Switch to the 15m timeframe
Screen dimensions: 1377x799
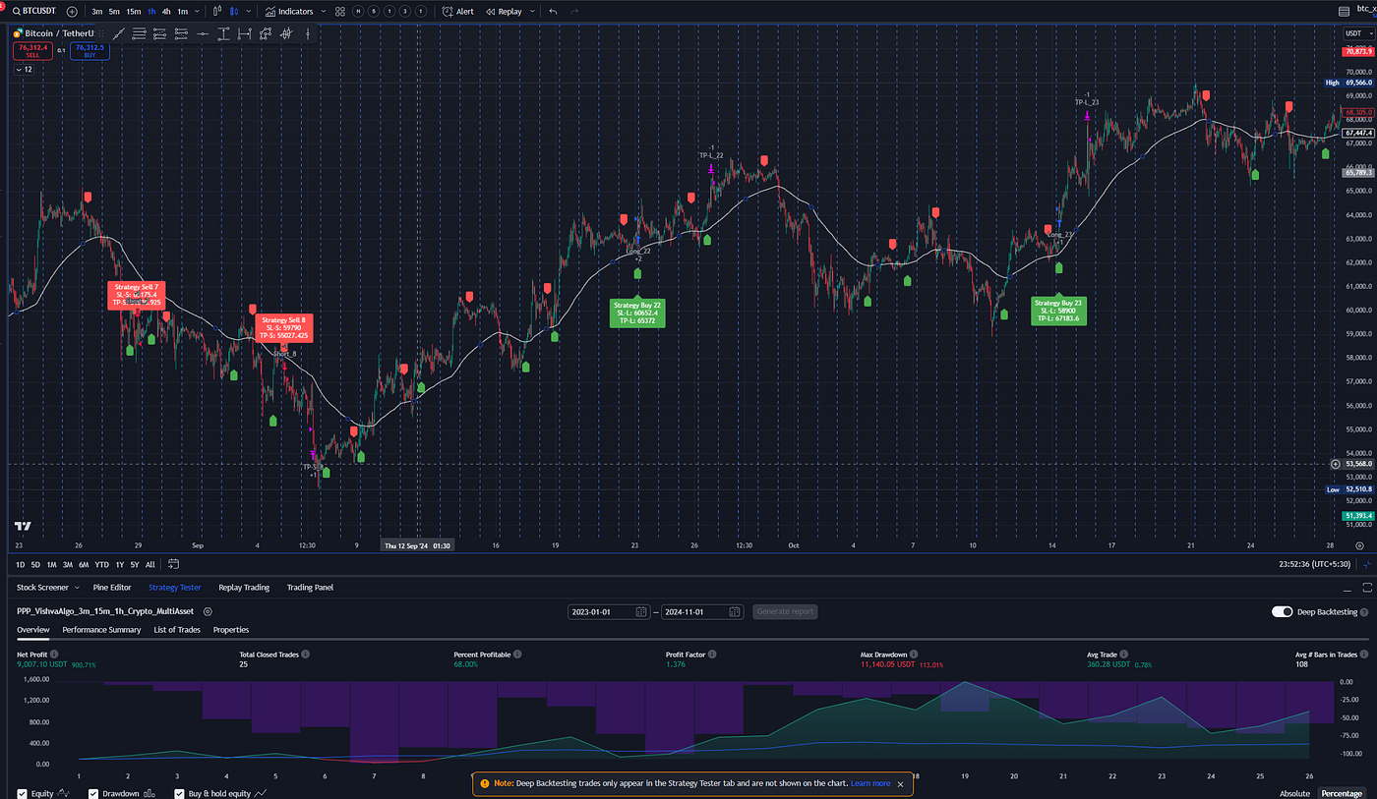pyautogui.click(x=133, y=11)
